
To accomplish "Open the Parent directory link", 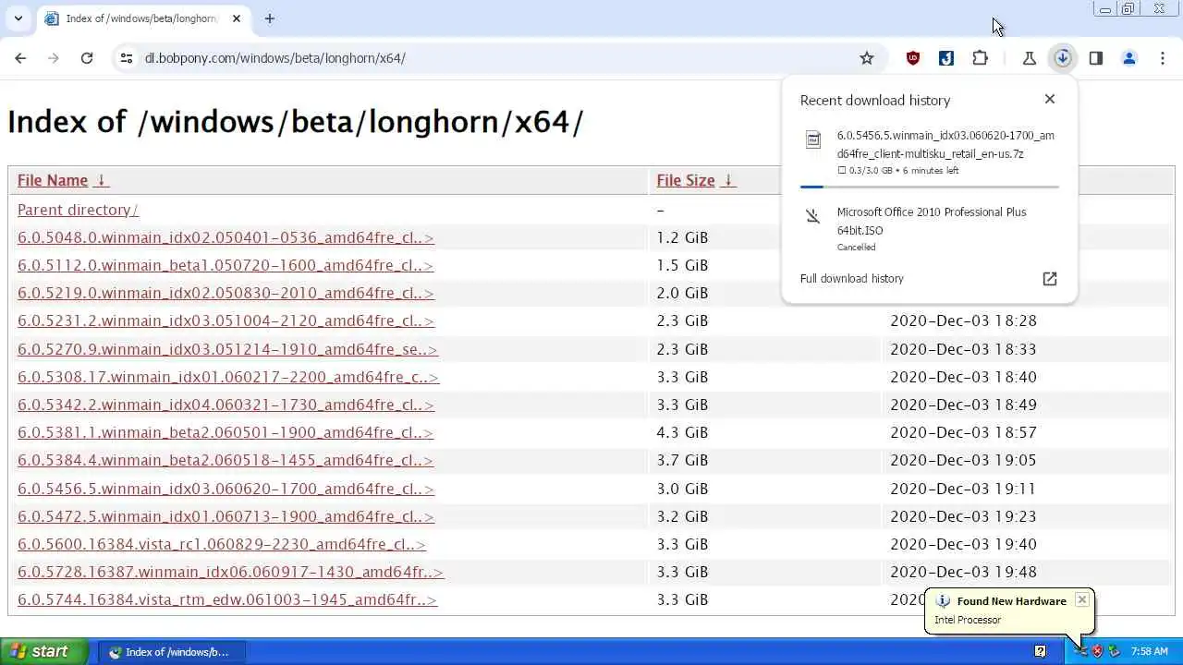I will coord(78,210).
